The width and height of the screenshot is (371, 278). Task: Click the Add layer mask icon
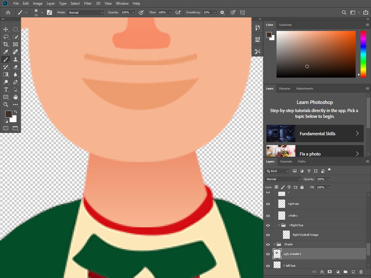pos(330,272)
